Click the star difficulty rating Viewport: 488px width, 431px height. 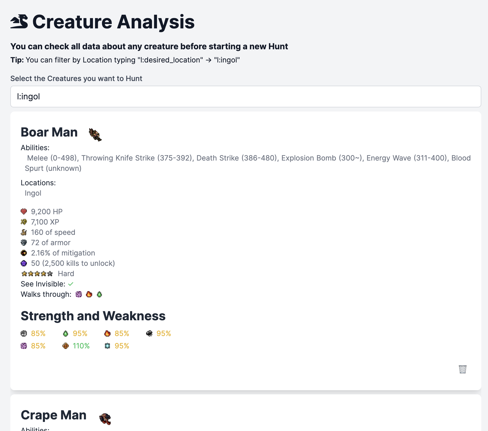click(x=37, y=274)
